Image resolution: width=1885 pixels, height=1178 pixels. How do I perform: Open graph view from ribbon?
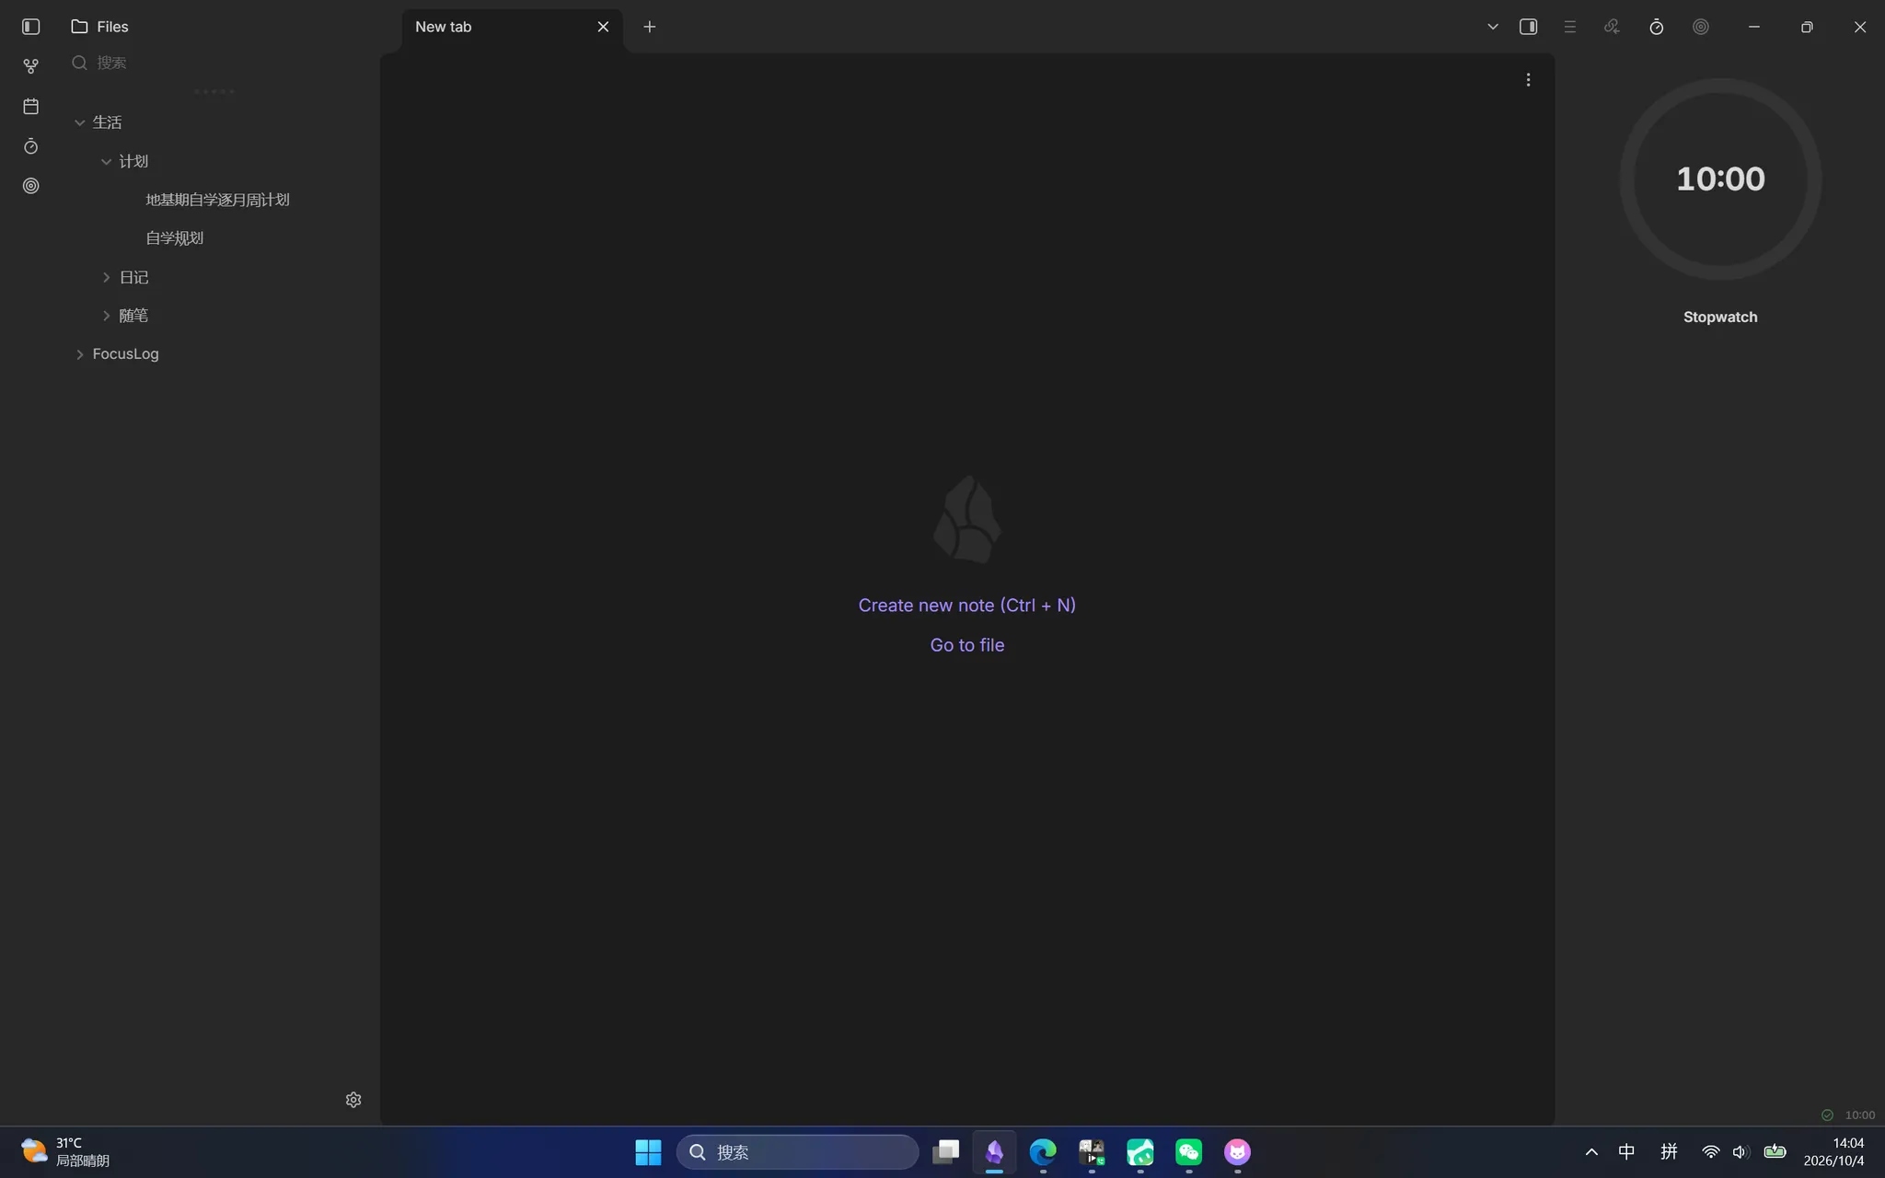[x=30, y=66]
